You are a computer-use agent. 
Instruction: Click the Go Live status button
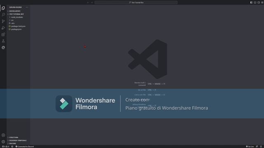coord(250,146)
